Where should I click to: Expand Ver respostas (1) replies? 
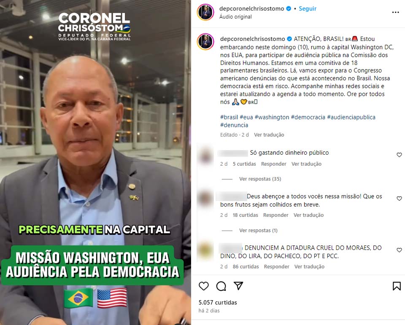(x=258, y=230)
